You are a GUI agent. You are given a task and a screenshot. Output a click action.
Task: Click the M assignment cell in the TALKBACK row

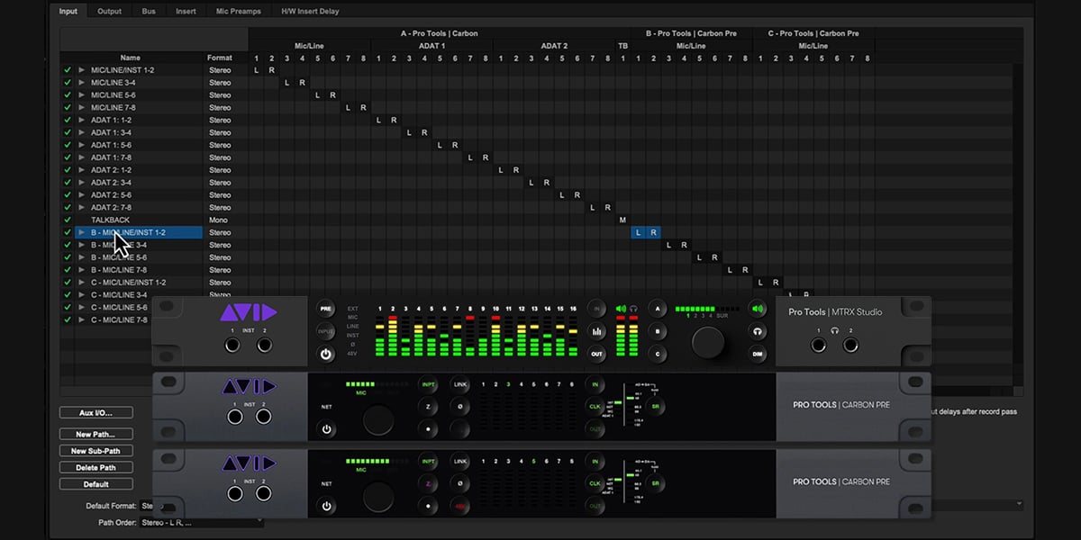[622, 220]
